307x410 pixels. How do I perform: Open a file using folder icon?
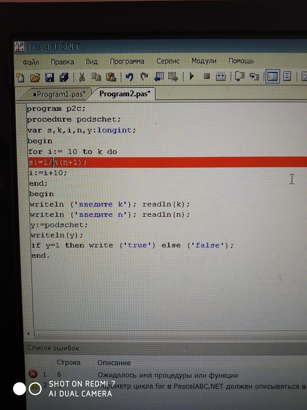35,78
